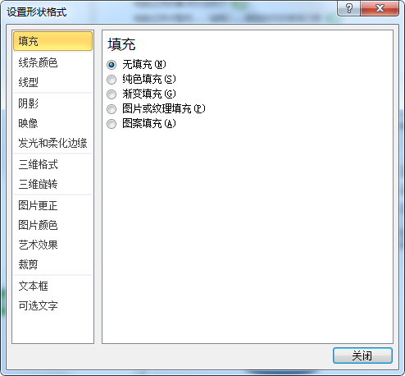
Task: Switch to 文本框 text box options
Action: (x=52, y=286)
